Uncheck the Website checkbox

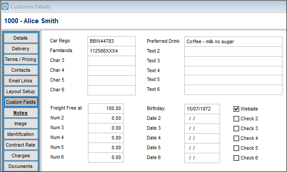tap(236, 109)
